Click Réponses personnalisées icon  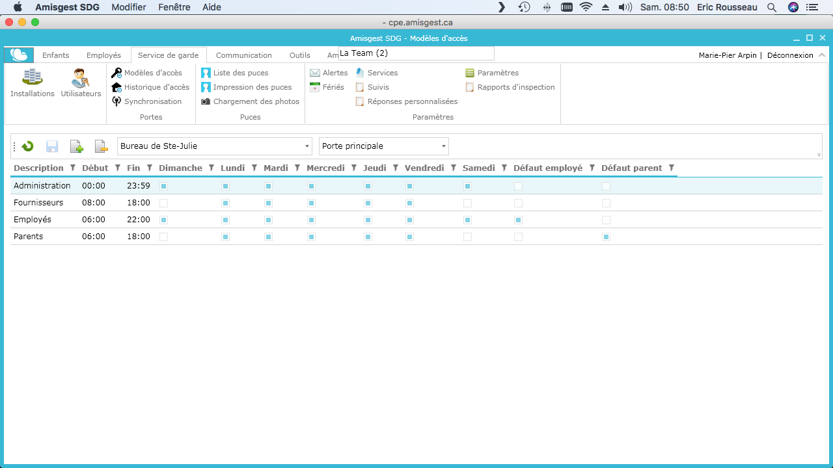tap(360, 101)
